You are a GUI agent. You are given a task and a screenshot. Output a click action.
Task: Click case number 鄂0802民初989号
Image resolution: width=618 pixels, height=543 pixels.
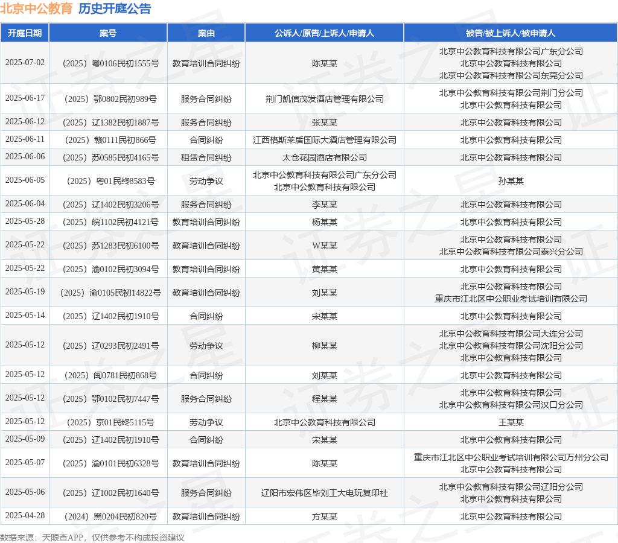point(111,99)
